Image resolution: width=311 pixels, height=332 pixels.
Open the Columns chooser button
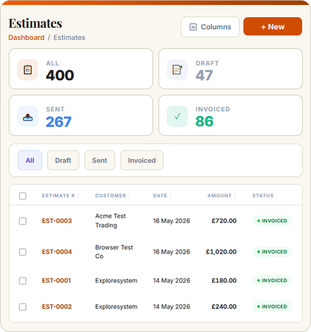click(210, 27)
